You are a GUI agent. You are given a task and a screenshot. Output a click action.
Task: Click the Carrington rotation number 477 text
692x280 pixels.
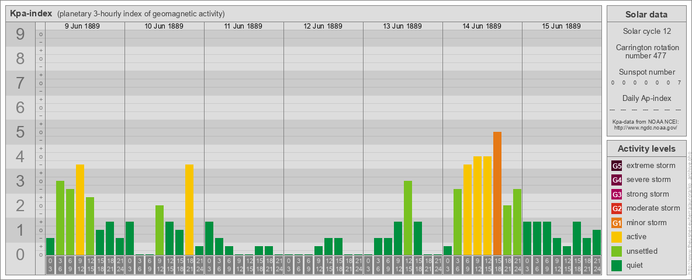point(647,51)
